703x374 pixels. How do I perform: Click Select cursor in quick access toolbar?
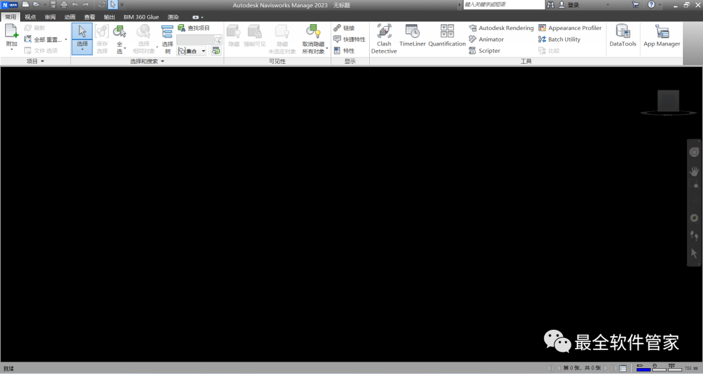point(113,5)
